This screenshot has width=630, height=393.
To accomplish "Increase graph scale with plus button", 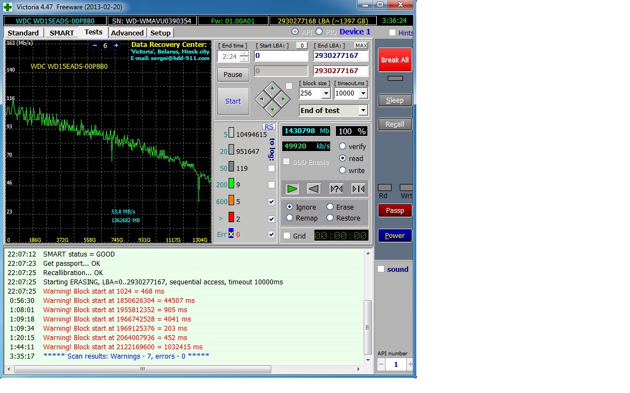I will click(x=116, y=46).
